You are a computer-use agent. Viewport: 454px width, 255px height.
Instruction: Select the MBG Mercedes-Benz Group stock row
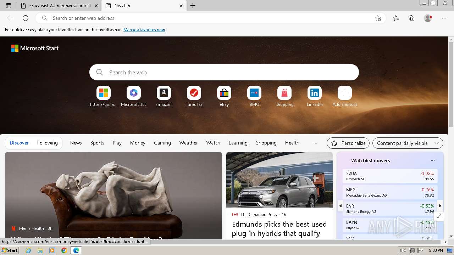coord(390,192)
